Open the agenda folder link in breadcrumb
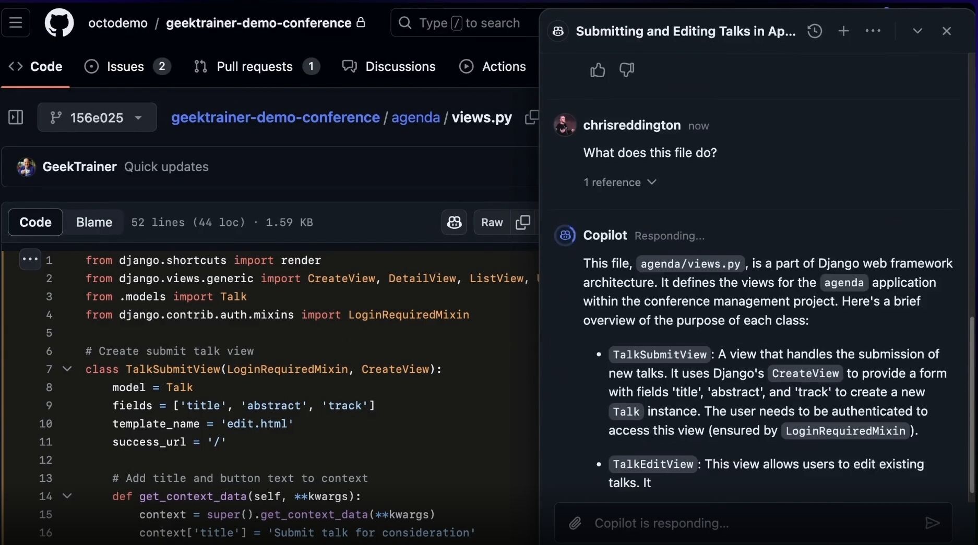This screenshot has height=545, width=978. [x=415, y=117]
